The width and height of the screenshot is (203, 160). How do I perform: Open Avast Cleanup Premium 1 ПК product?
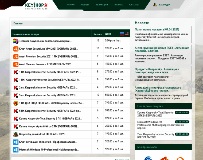(x=46, y=64)
